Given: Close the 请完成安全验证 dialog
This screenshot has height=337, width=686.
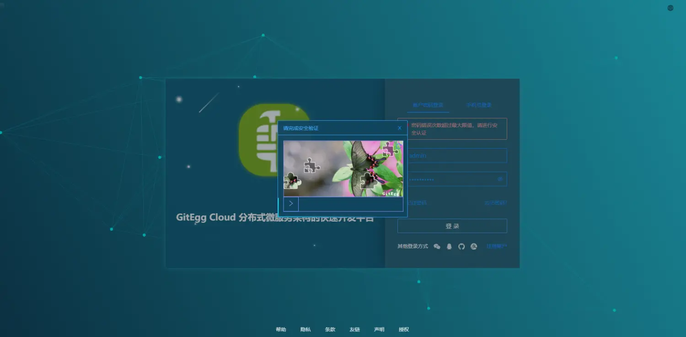Looking at the screenshot, I should [400, 128].
